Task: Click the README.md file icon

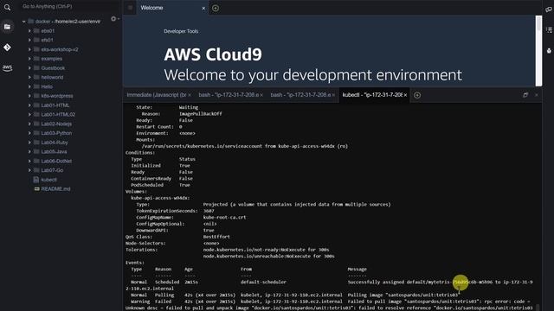Action: click(x=36, y=189)
